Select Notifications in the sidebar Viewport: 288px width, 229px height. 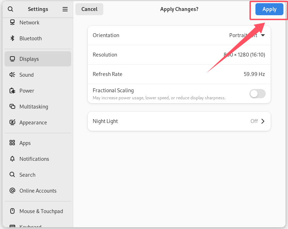point(38,159)
